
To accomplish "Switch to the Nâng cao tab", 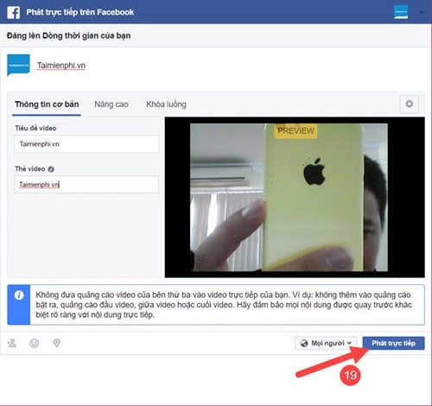I will point(111,105).
